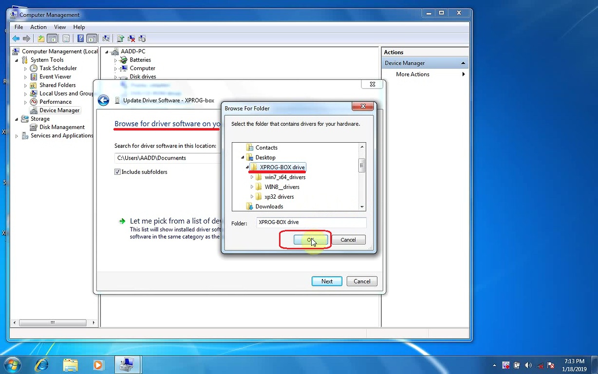Click the Forward arrow in Computer Management toolbar
The image size is (598, 374).
pos(27,38)
